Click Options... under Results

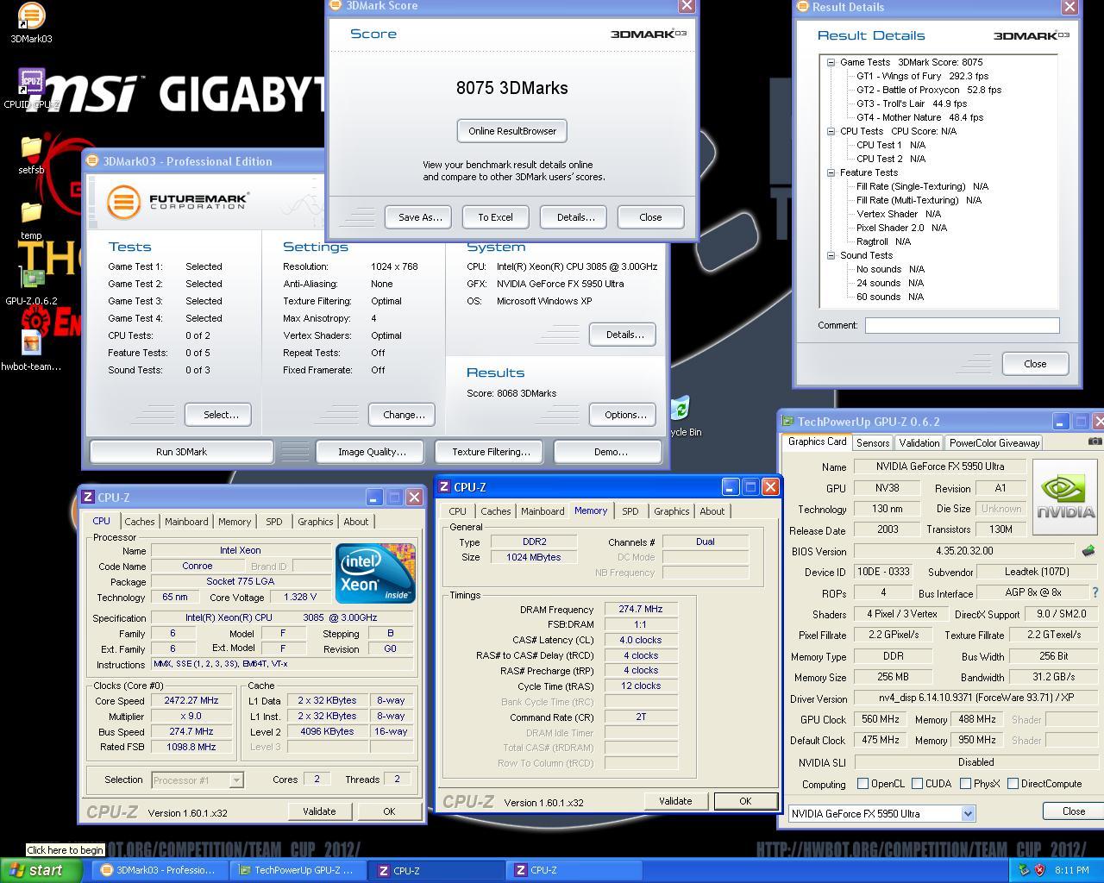(624, 415)
